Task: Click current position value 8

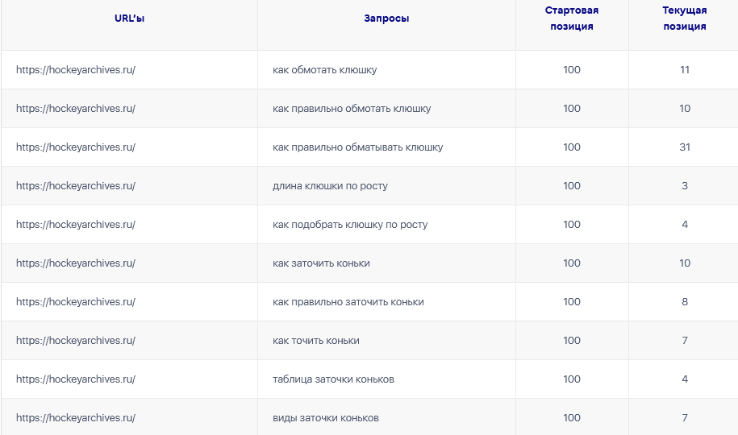Action: [x=685, y=302]
